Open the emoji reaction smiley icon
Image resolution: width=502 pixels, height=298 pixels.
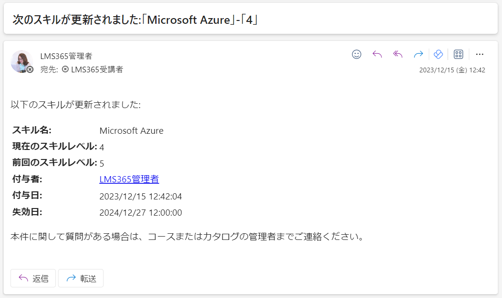(356, 54)
